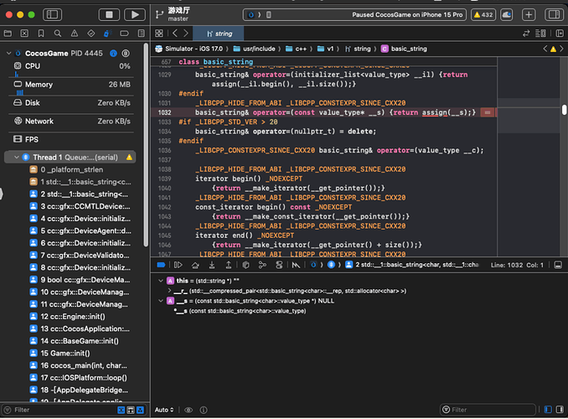Click the variables view Filter field
The width and height of the screenshot is (568, 419).
(x=488, y=410)
